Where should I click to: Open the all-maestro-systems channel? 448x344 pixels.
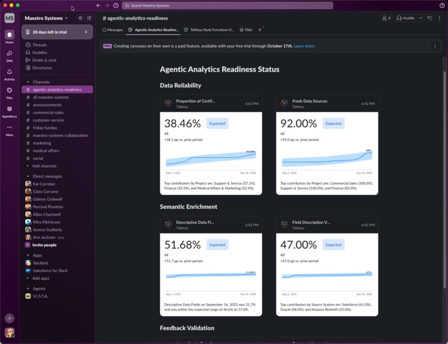click(x=57, y=97)
